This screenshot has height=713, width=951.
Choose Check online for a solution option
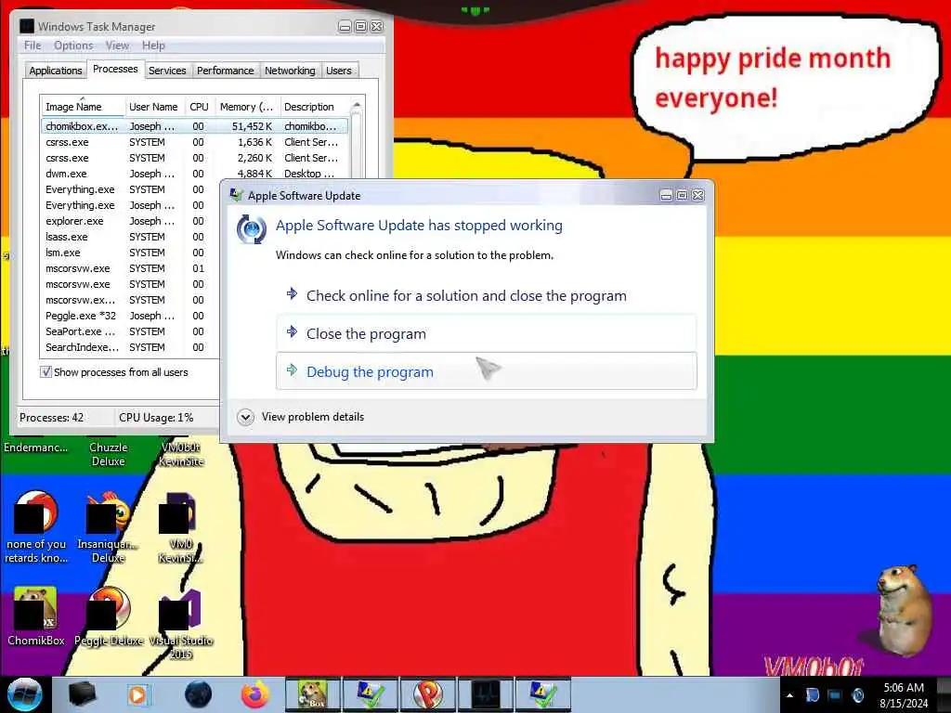(487, 296)
